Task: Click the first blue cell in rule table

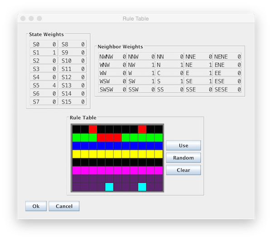Action: 76,146
